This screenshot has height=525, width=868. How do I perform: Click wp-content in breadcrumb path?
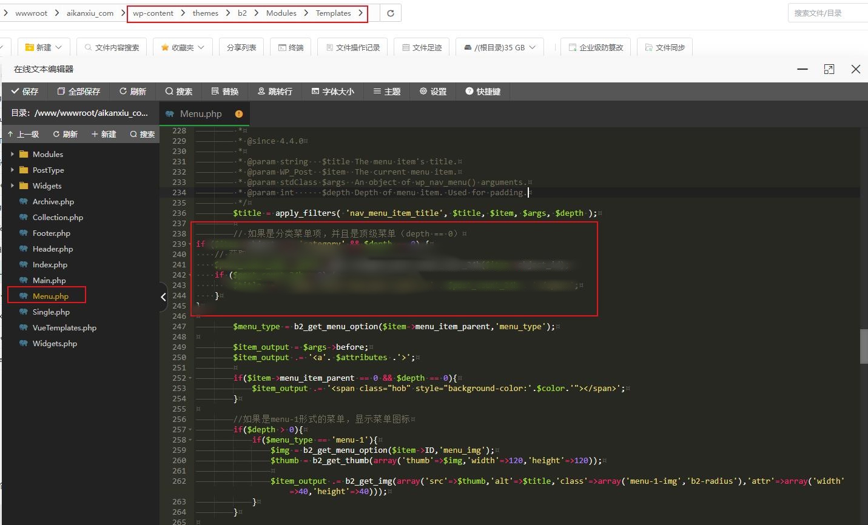pyautogui.click(x=153, y=13)
